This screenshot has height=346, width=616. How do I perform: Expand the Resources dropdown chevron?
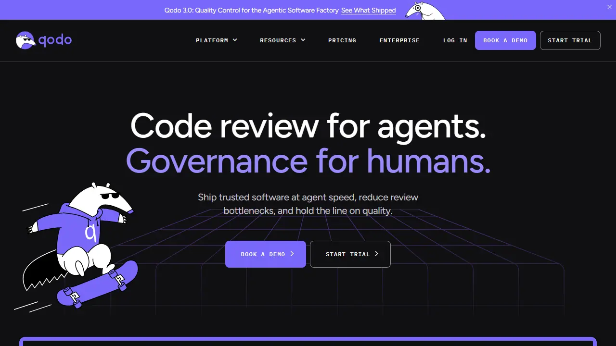(303, 40)
